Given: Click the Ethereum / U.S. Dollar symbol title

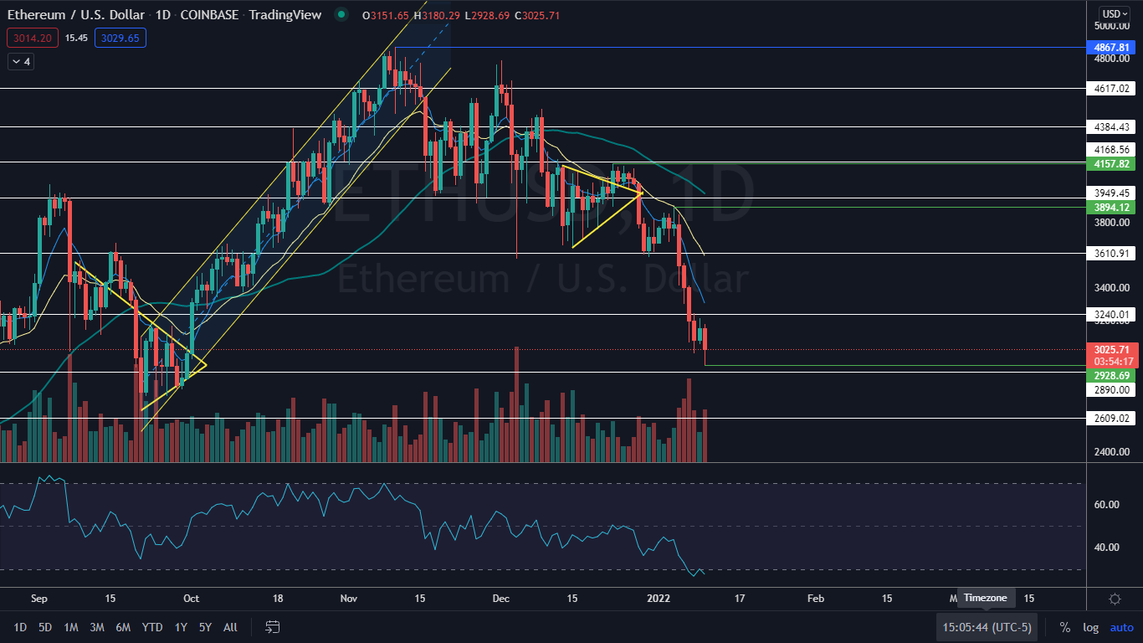Looking at the screenshot, I should click(x=76, y=14).
